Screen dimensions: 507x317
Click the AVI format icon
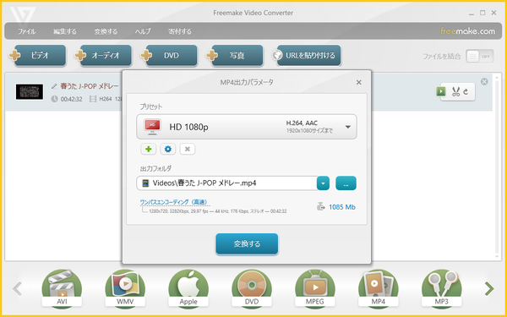coord(62,288)
